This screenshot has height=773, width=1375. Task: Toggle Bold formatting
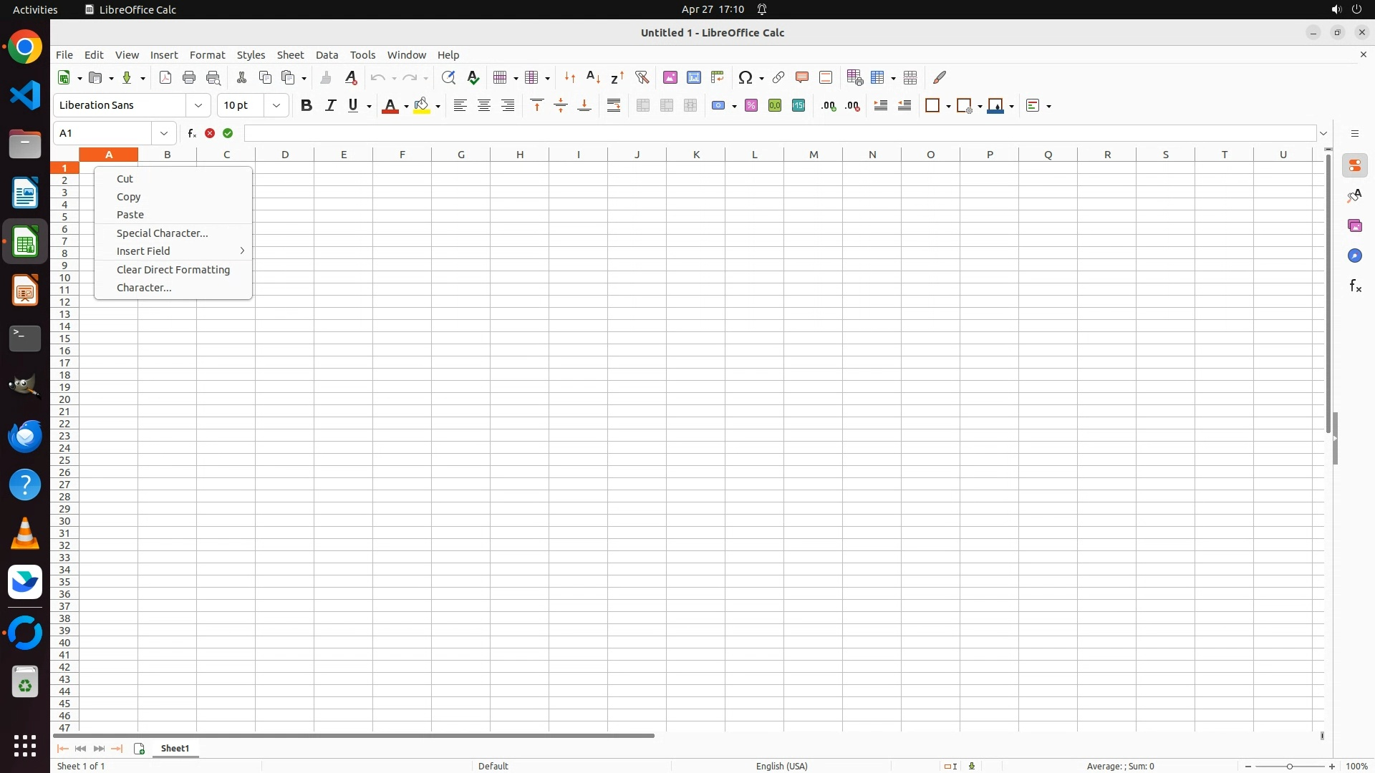coord(307,106)
